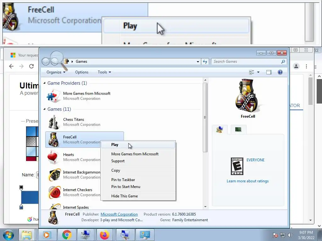Click the Search Games input field
322x241 pixels.
coord(246,62)
